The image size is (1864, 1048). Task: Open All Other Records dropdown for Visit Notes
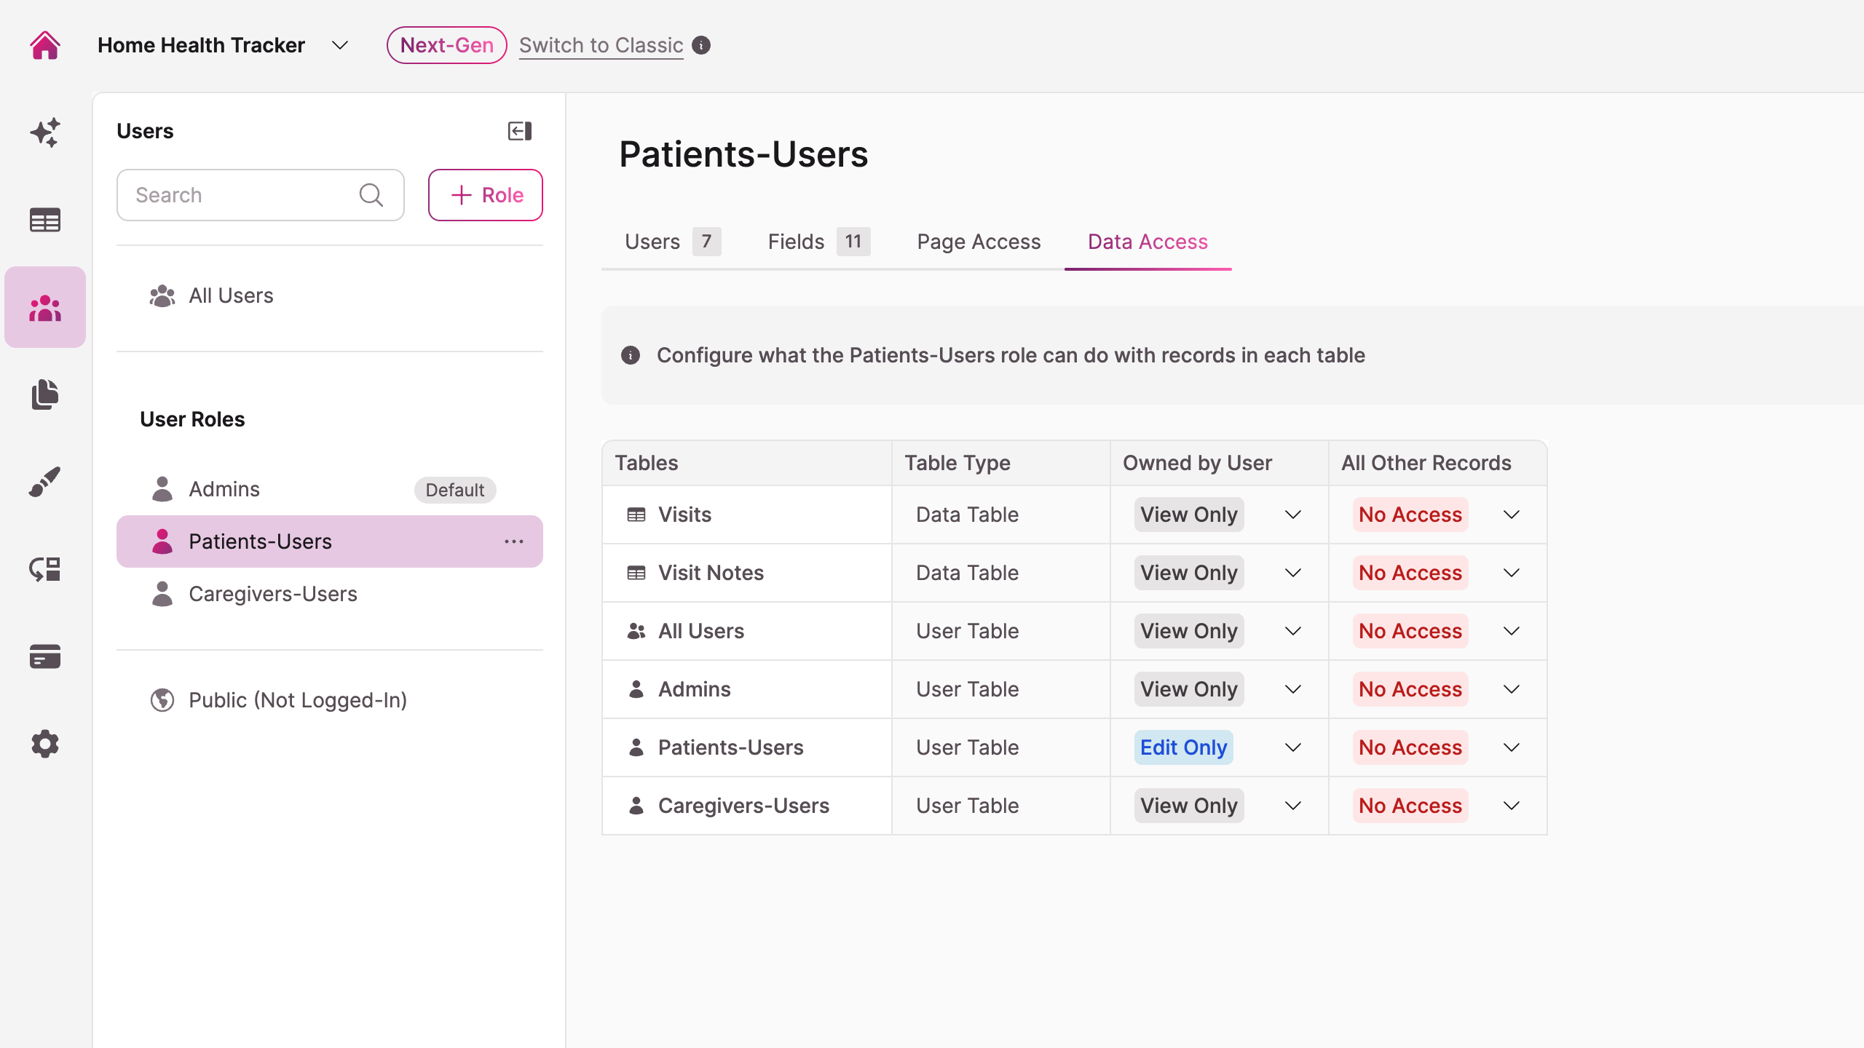[1437, 573]
